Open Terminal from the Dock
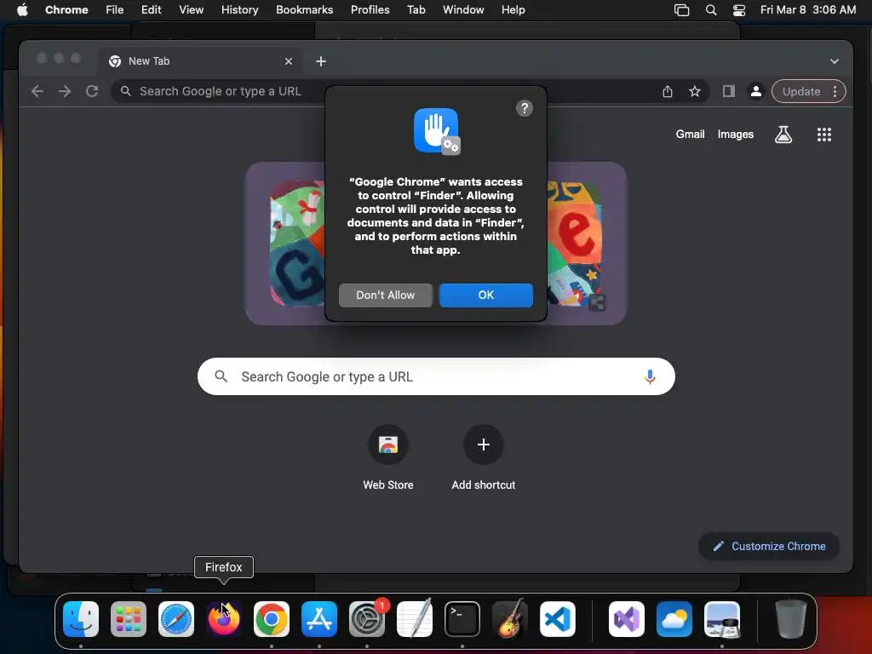 [462, 619]
